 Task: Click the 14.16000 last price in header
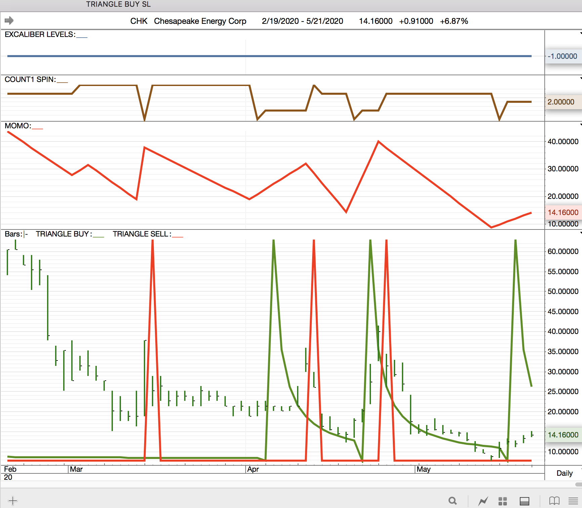point(376,21)
